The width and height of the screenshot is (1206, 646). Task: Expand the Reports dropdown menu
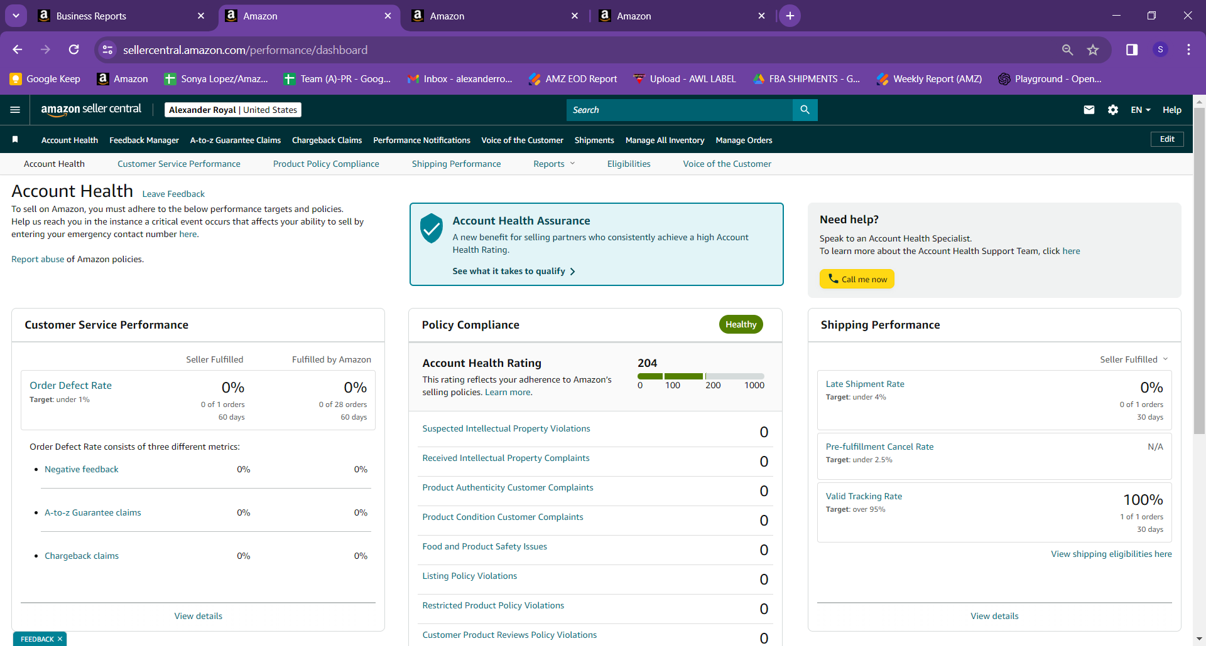point(554,164)
